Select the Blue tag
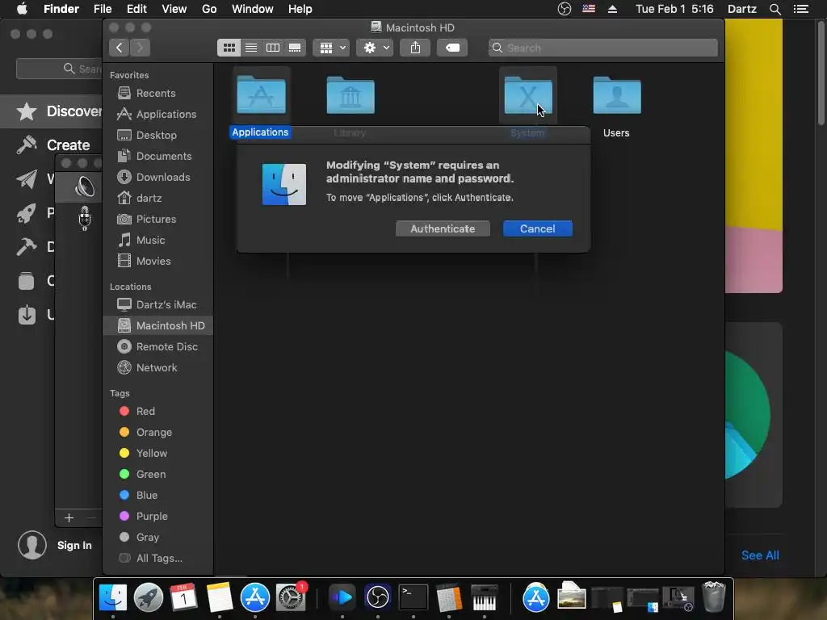 coord(158,496)
